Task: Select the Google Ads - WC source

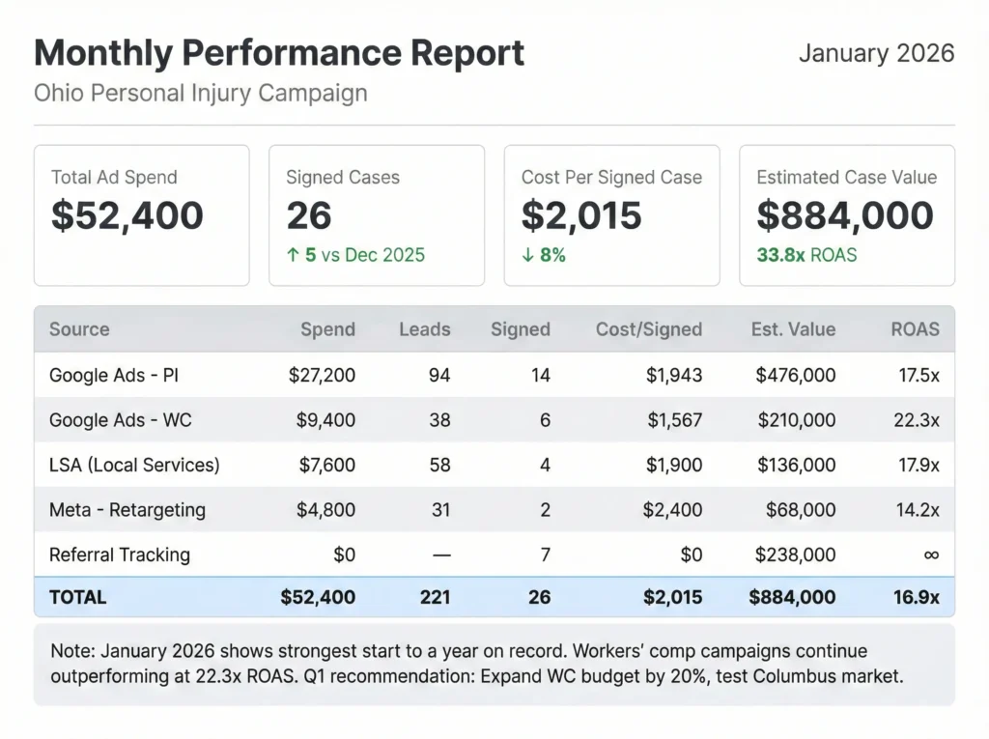Action: (118, 420)
